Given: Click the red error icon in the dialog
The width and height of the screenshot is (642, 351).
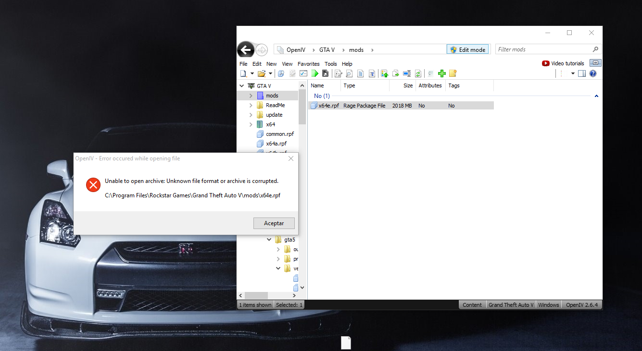Looking at the screenshot, I should [93, 184].
